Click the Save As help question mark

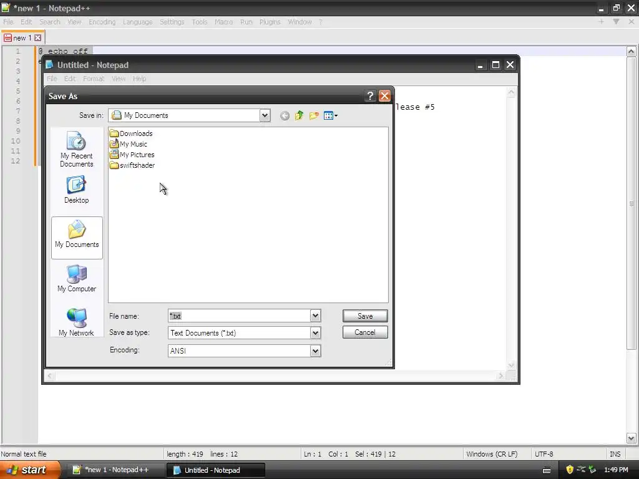click(370, 95)
